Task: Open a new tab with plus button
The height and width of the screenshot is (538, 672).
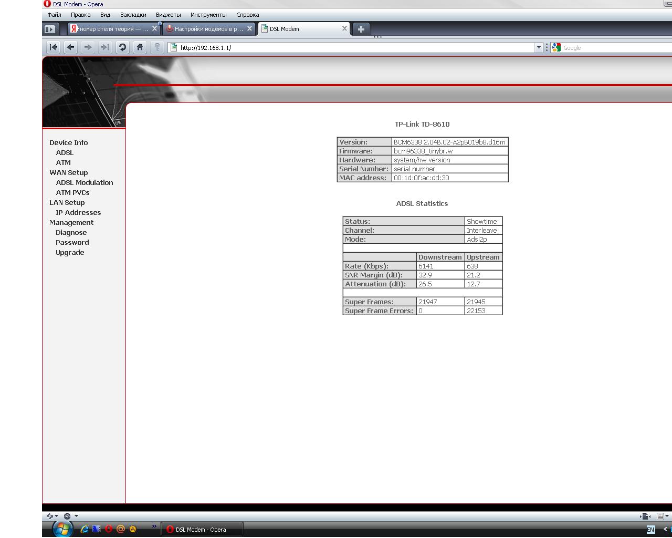Action: click(x=361, y=29)
